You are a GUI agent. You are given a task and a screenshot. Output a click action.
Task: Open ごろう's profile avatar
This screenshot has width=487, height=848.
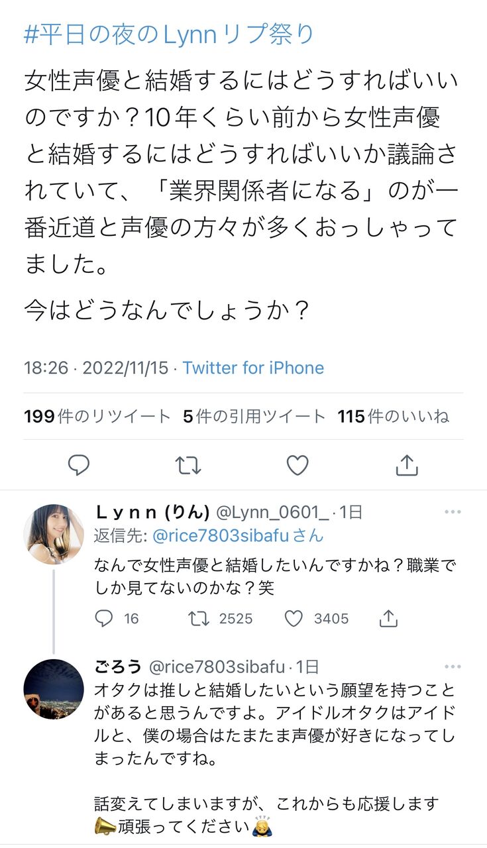click(54, 689)
